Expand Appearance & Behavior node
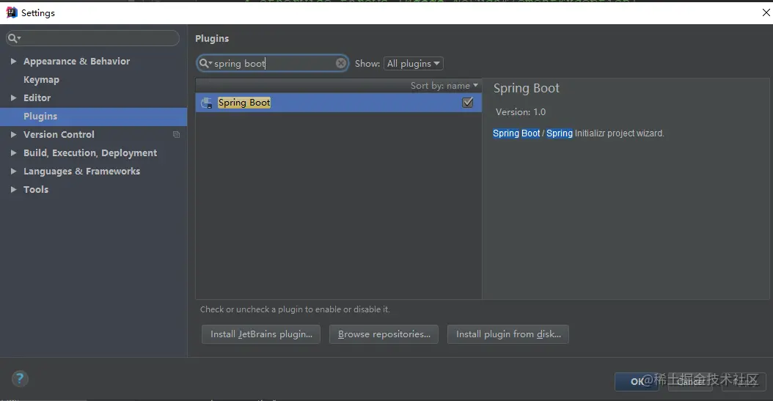773x401 pixels. (x=13, y=61)
